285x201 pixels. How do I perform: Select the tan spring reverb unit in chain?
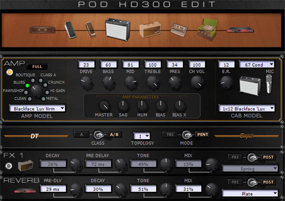[x=150, y=30]
